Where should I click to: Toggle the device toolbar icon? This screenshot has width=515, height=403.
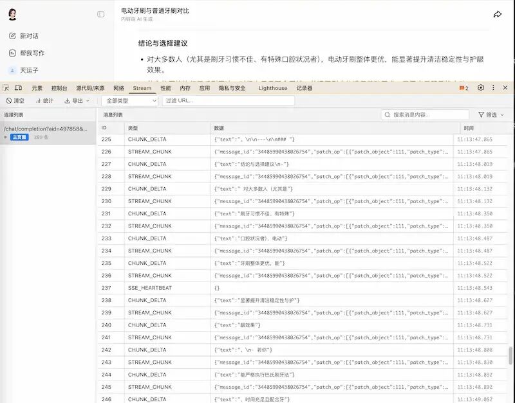pos(19,88)
